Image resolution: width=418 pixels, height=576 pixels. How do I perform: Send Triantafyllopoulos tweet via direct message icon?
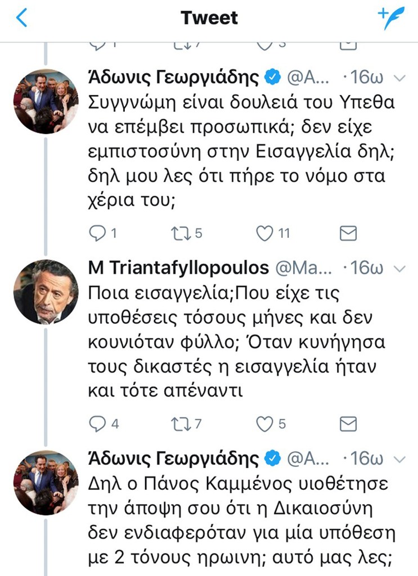349,424
